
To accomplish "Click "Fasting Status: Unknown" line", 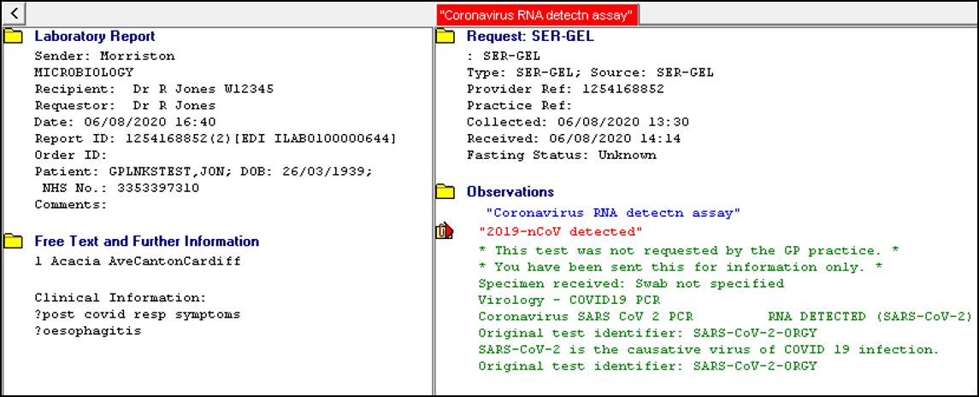I will click(x=562, y=155).
